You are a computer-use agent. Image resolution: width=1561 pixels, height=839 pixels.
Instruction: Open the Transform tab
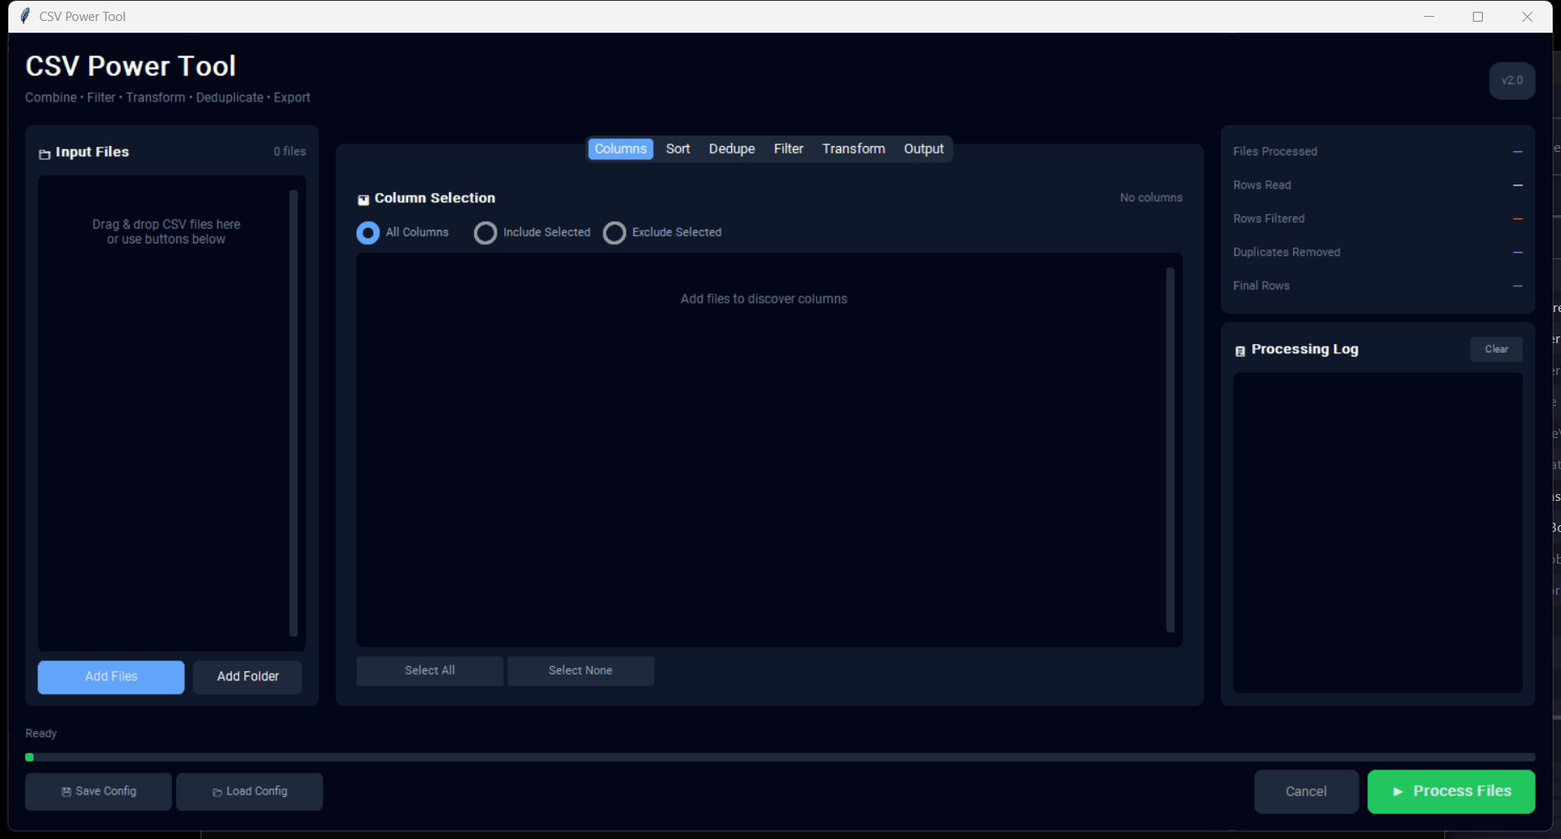click(853, 149)
